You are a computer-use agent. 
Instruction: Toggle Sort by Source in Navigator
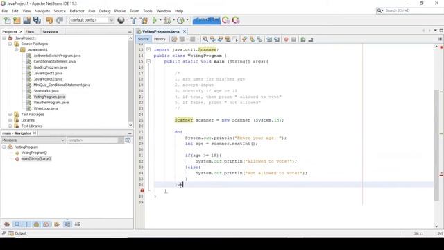click(x=77, y=224)
